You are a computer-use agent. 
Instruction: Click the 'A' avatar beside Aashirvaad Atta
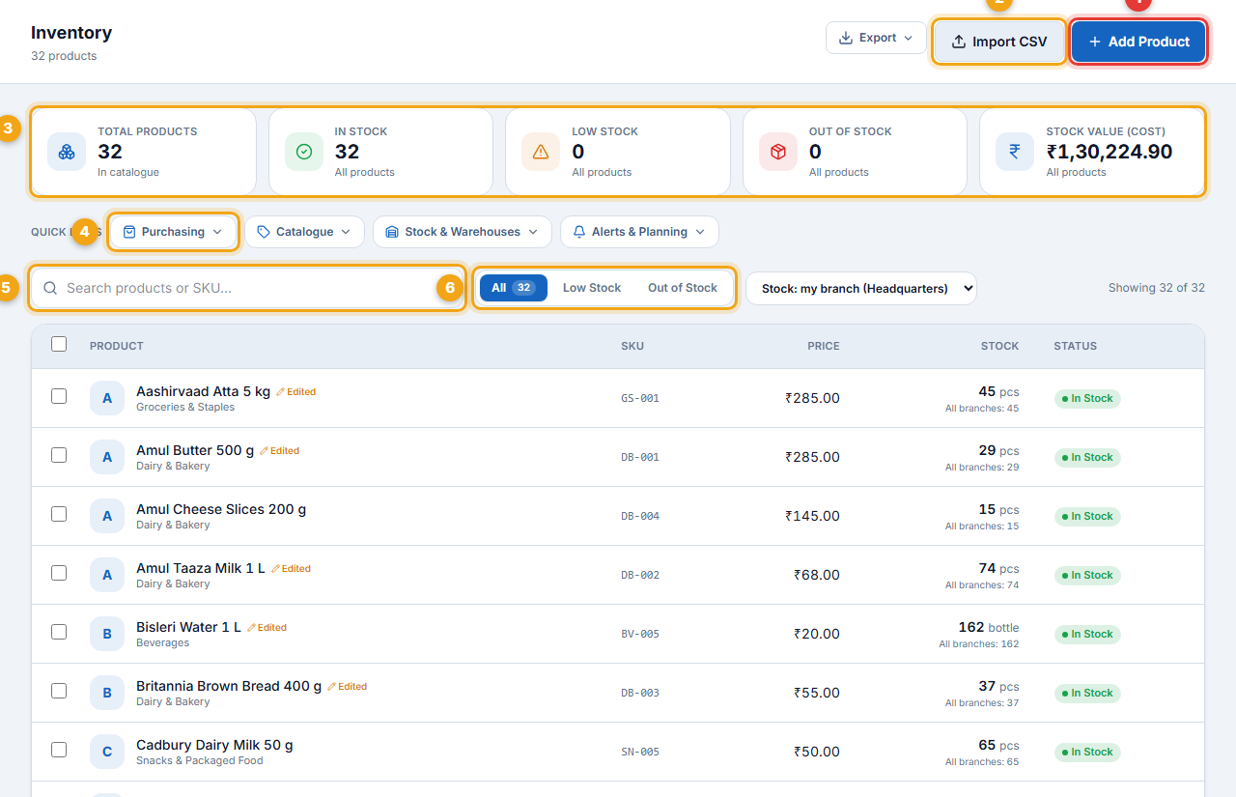point(107,398)
